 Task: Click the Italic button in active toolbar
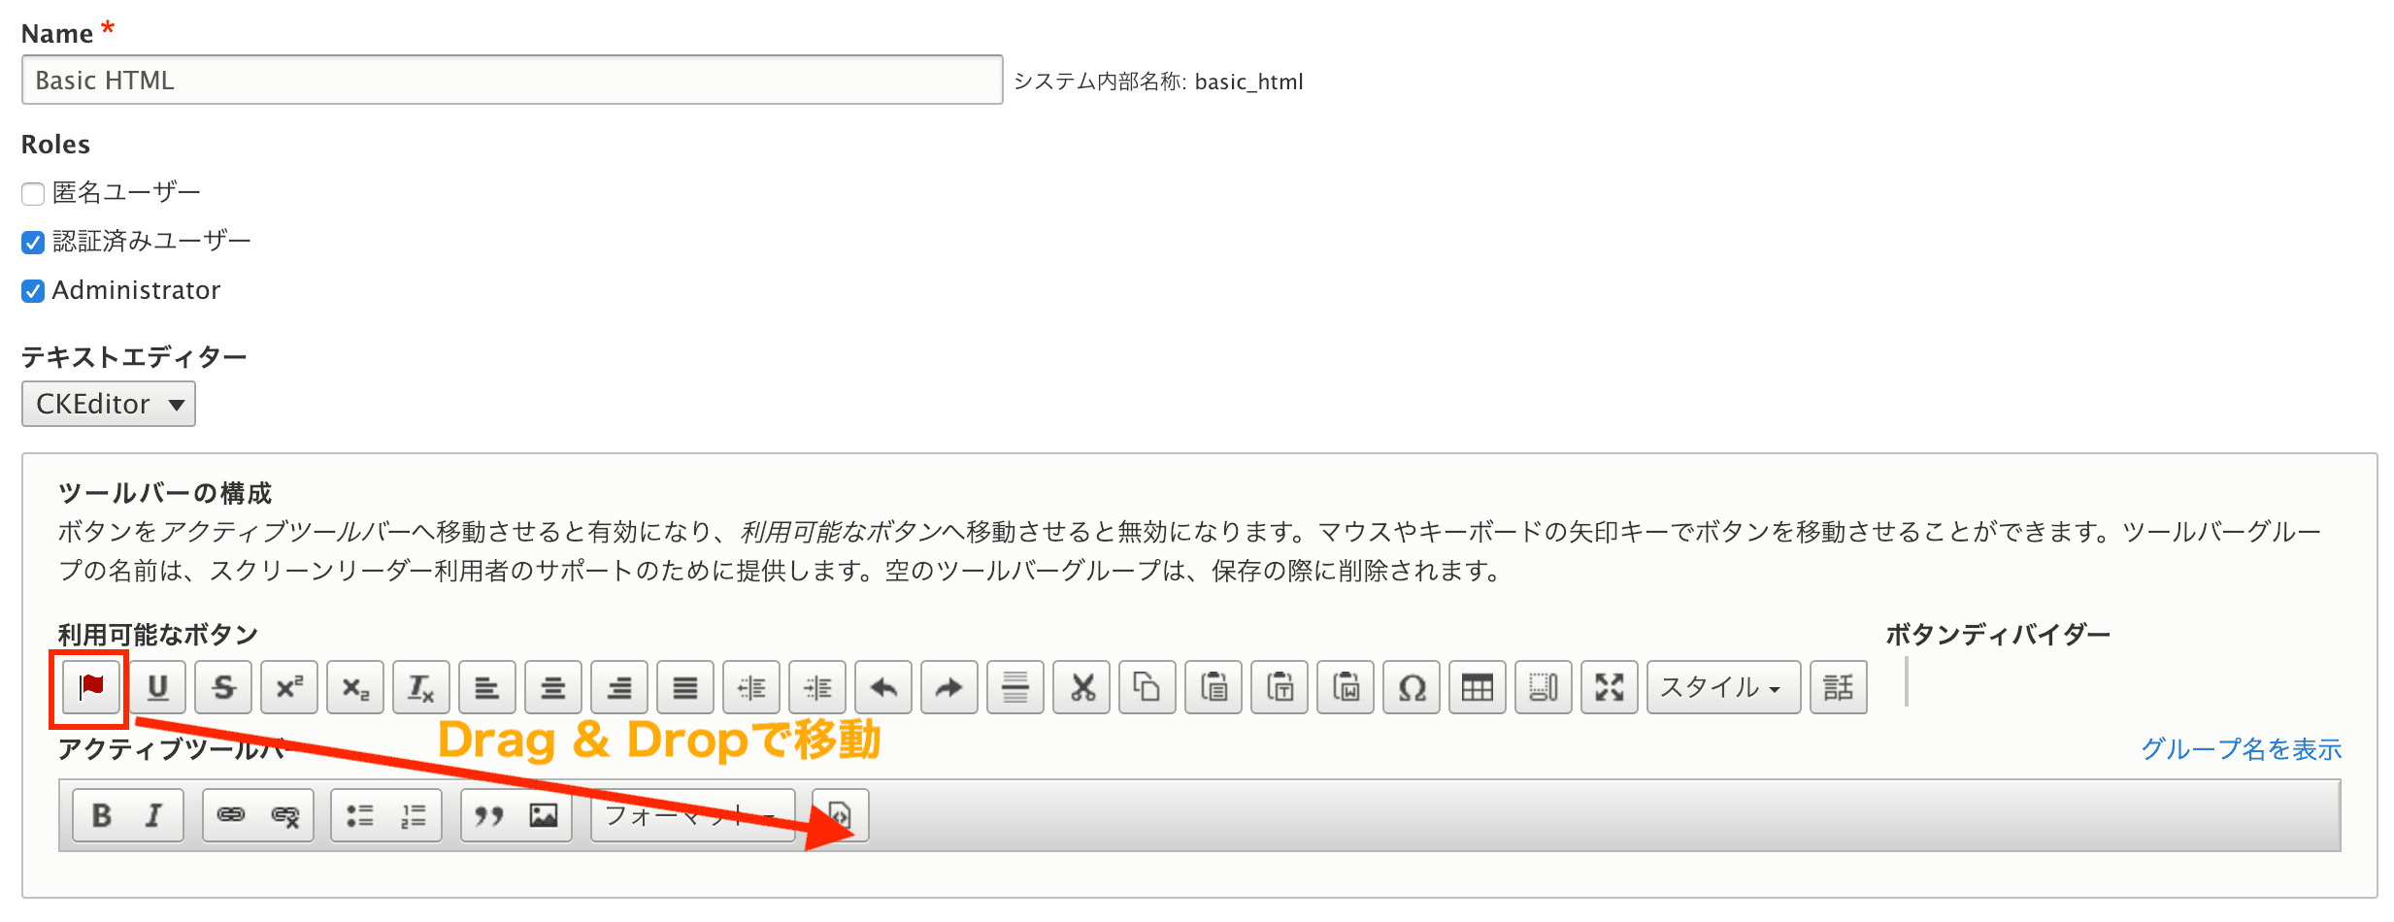pos(153,816)
